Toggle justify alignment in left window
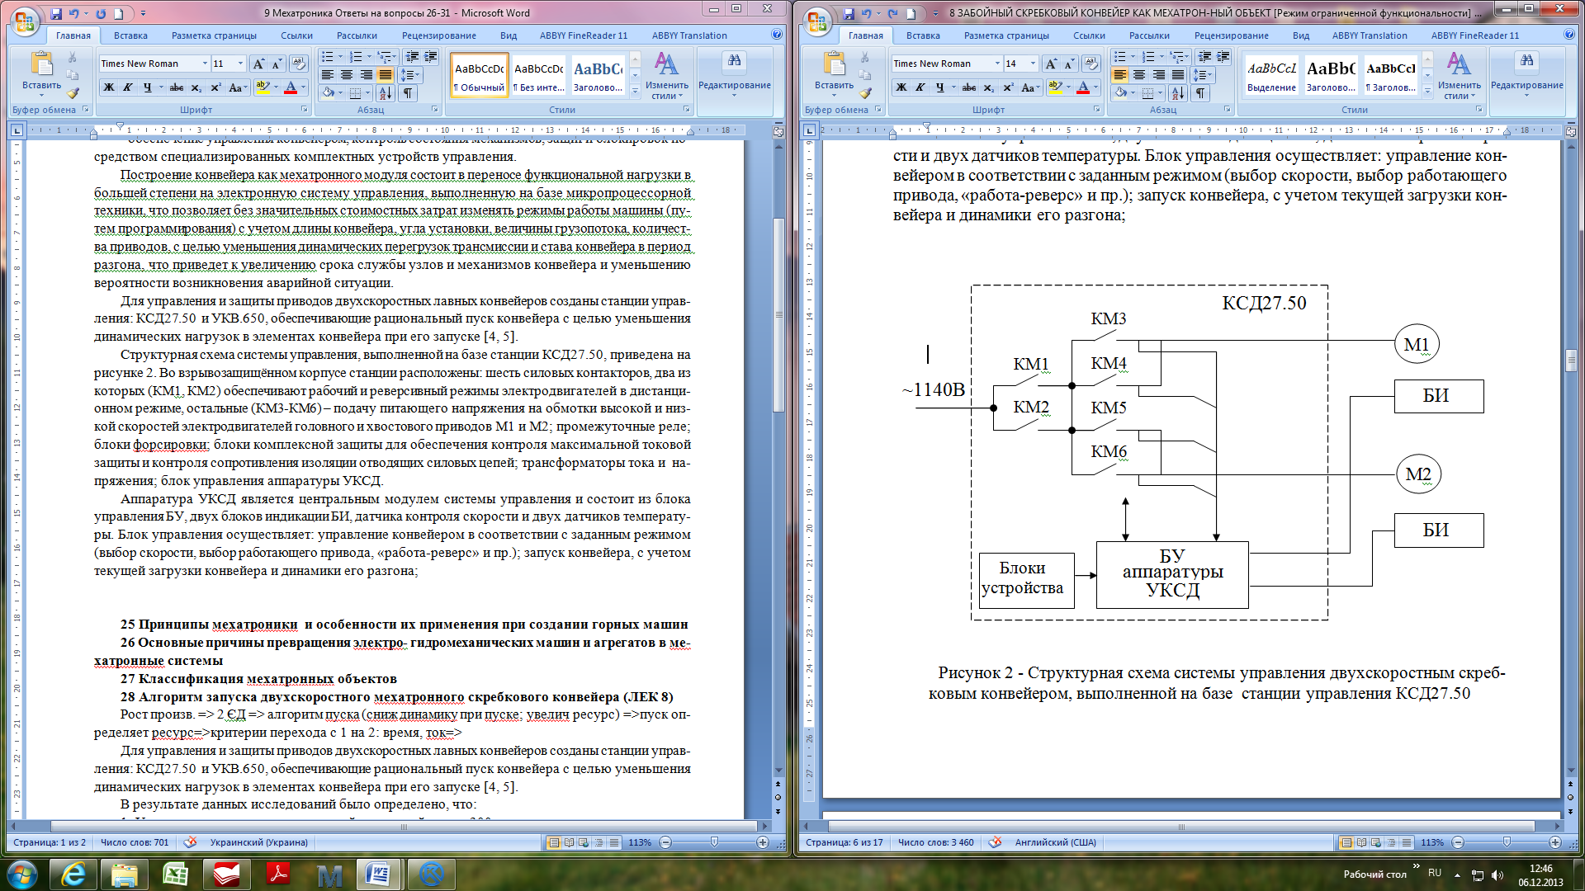Screen dimensions: 1585x891 point(385,75)
